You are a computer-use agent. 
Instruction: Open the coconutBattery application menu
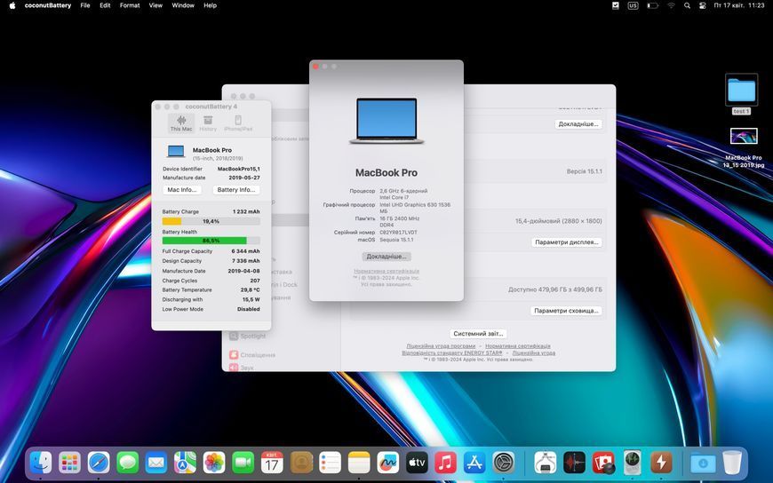[x=48, y=5]
